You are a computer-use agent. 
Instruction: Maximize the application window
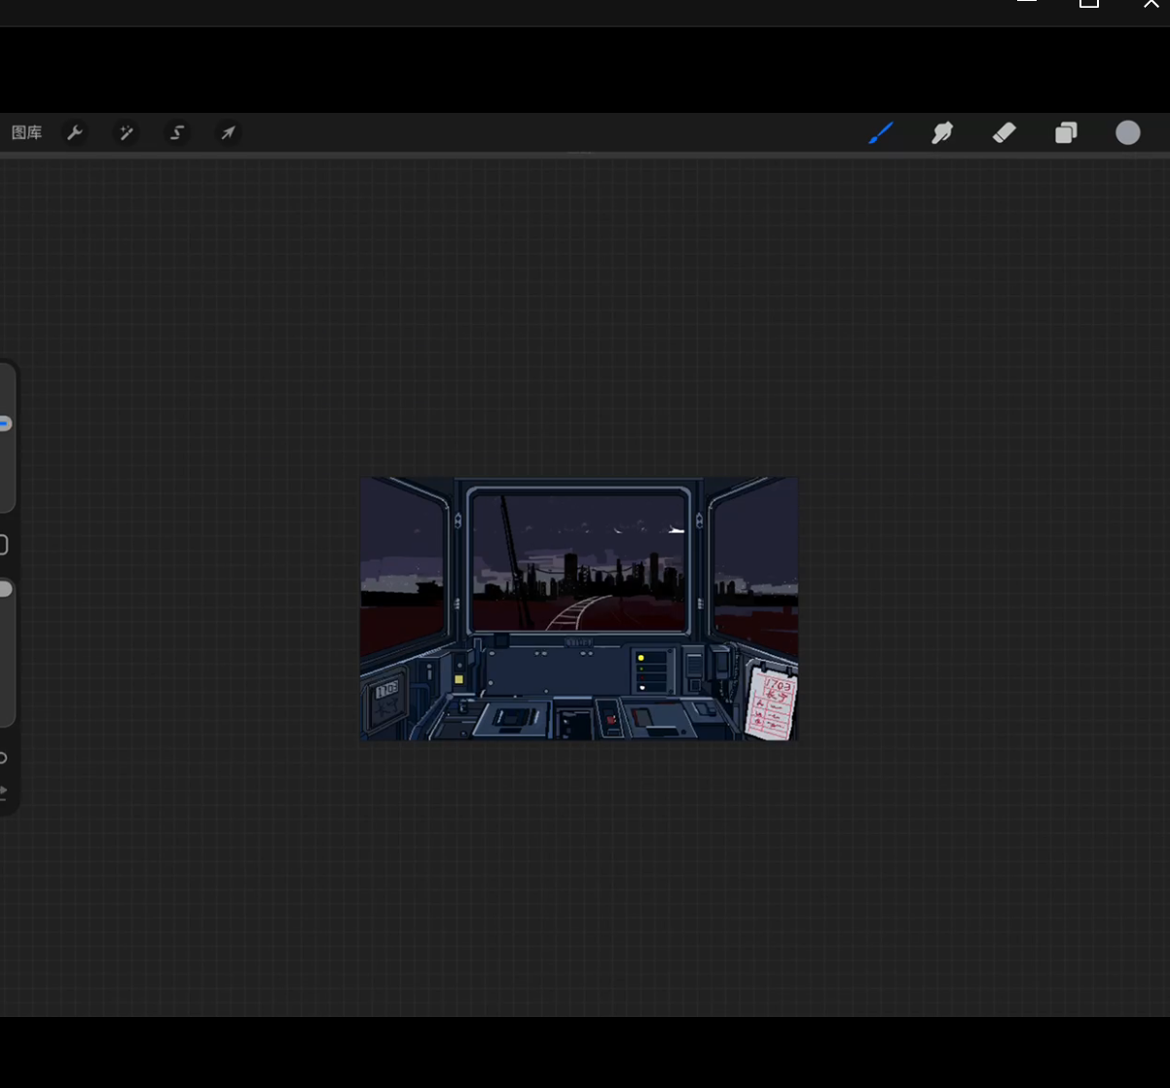coord(1089,4)
